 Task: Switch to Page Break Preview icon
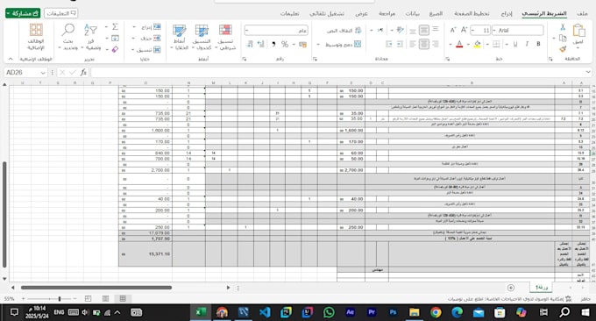pos(88,298)
